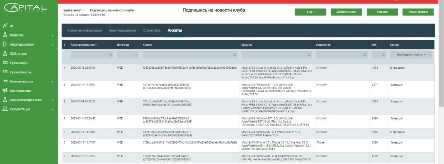Image resolution: width=444 pixels, height=164 pixels.
Task: Click the Удалить button
Action: tap(382, 12)
